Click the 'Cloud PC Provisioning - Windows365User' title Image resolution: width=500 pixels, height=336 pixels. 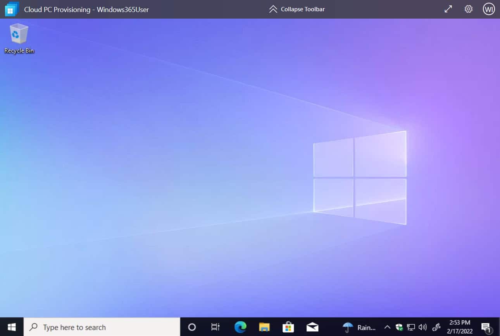86,9
